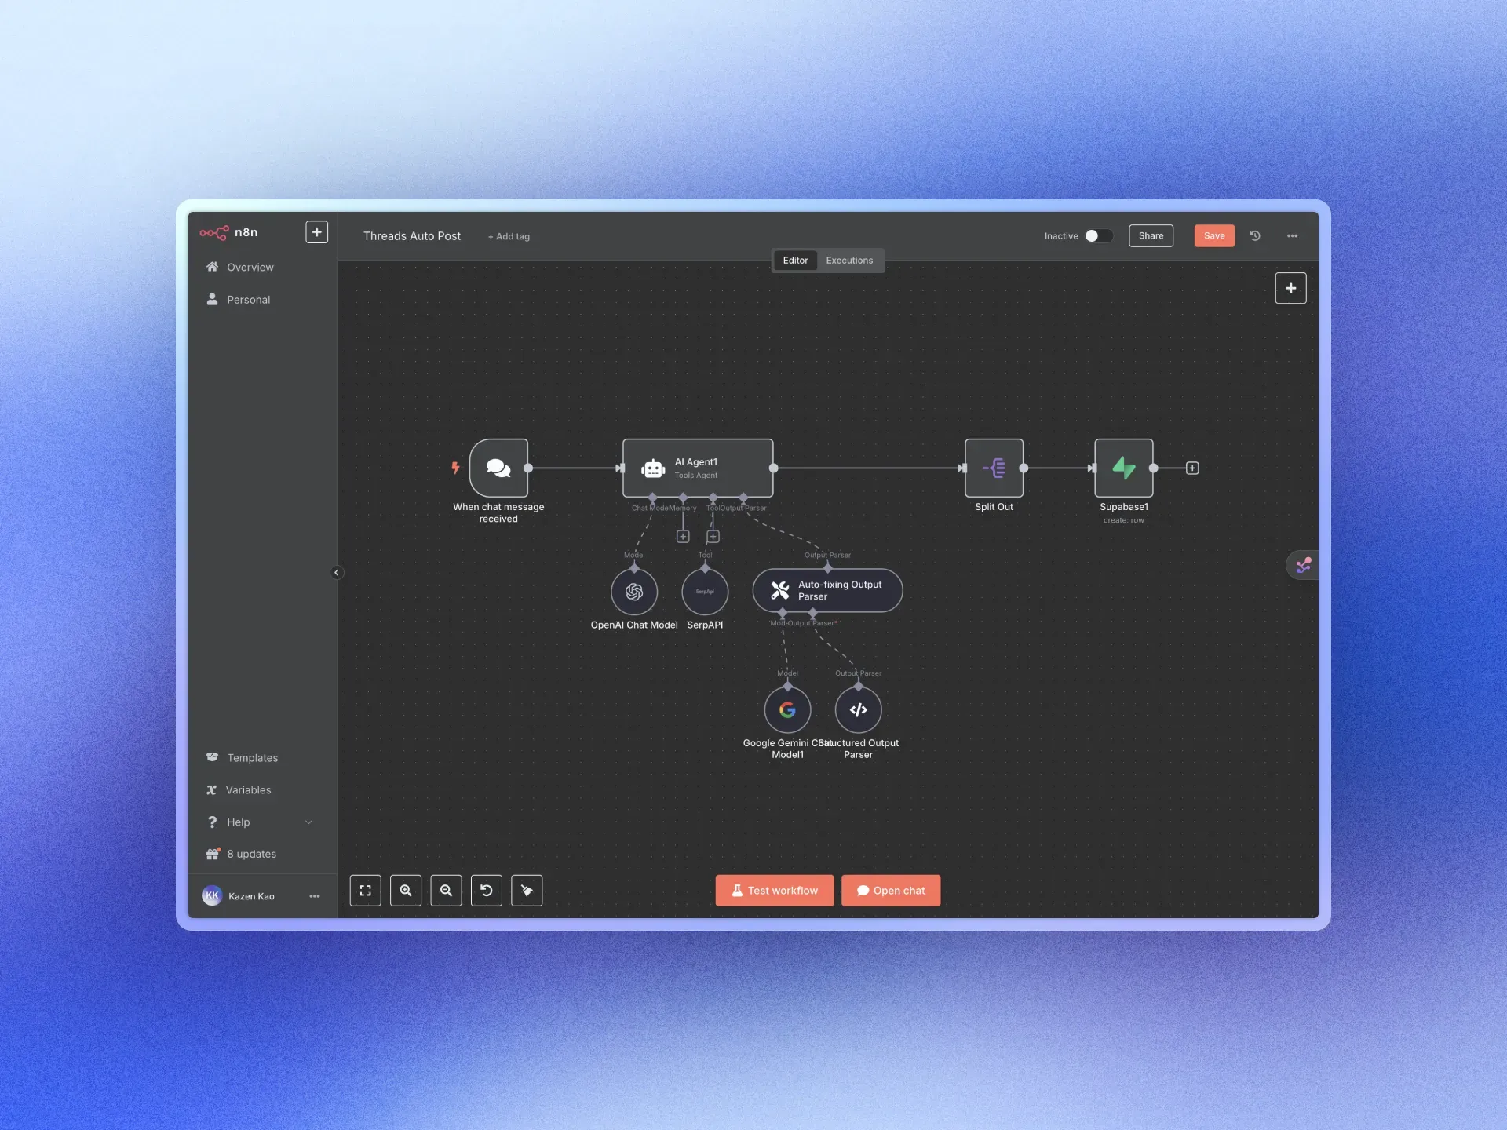Select the AI Agent1 node
Image resolution: width=1507 pixels, height=1130 pixels.
coord(698,468)
